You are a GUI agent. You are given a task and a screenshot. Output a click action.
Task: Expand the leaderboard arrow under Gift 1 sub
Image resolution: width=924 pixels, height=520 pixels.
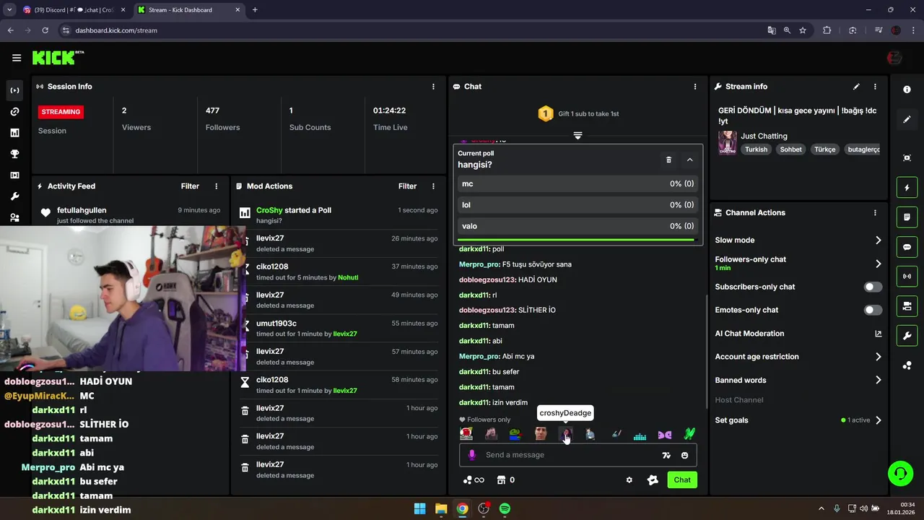pyautogui.click(x=577, y=136)
